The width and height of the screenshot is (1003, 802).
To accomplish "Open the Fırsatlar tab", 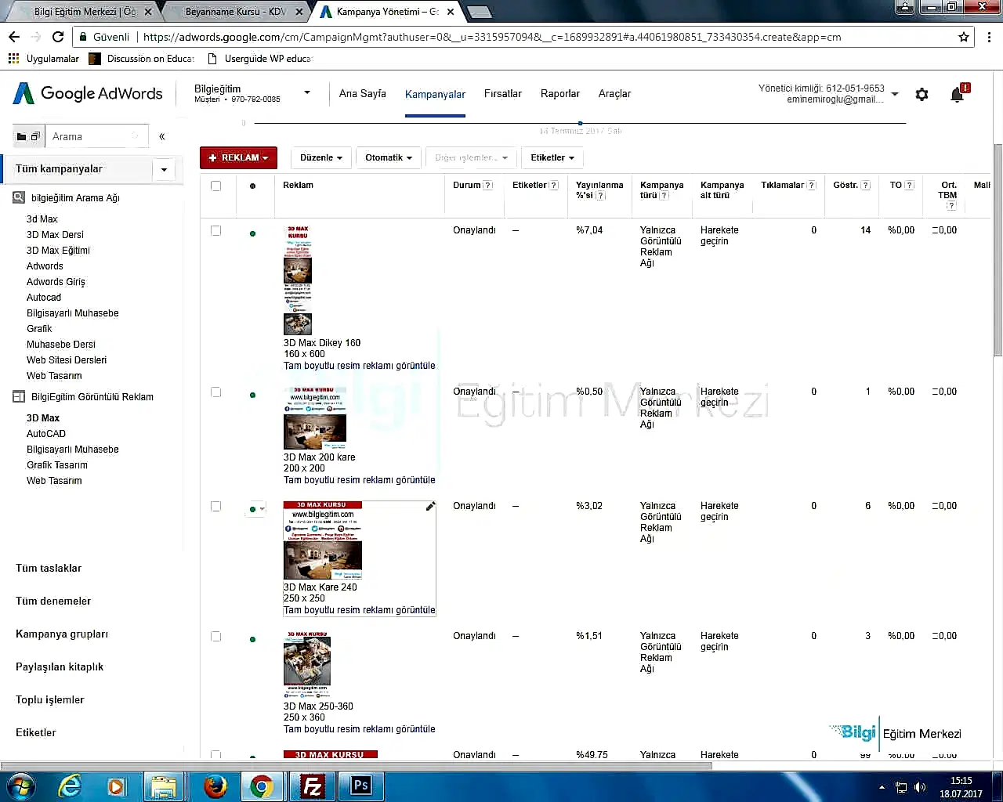I will coord(502,93).
